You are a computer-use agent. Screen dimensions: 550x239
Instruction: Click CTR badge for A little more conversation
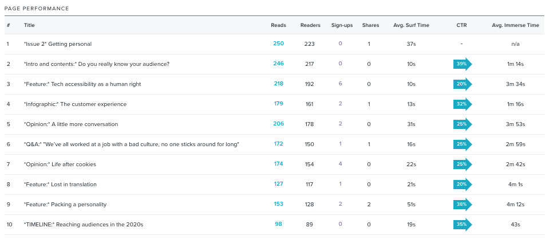462,124
